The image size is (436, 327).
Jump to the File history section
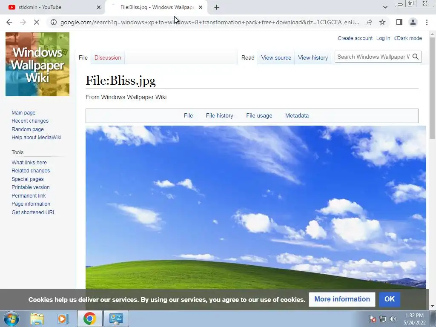coord(219,116)
